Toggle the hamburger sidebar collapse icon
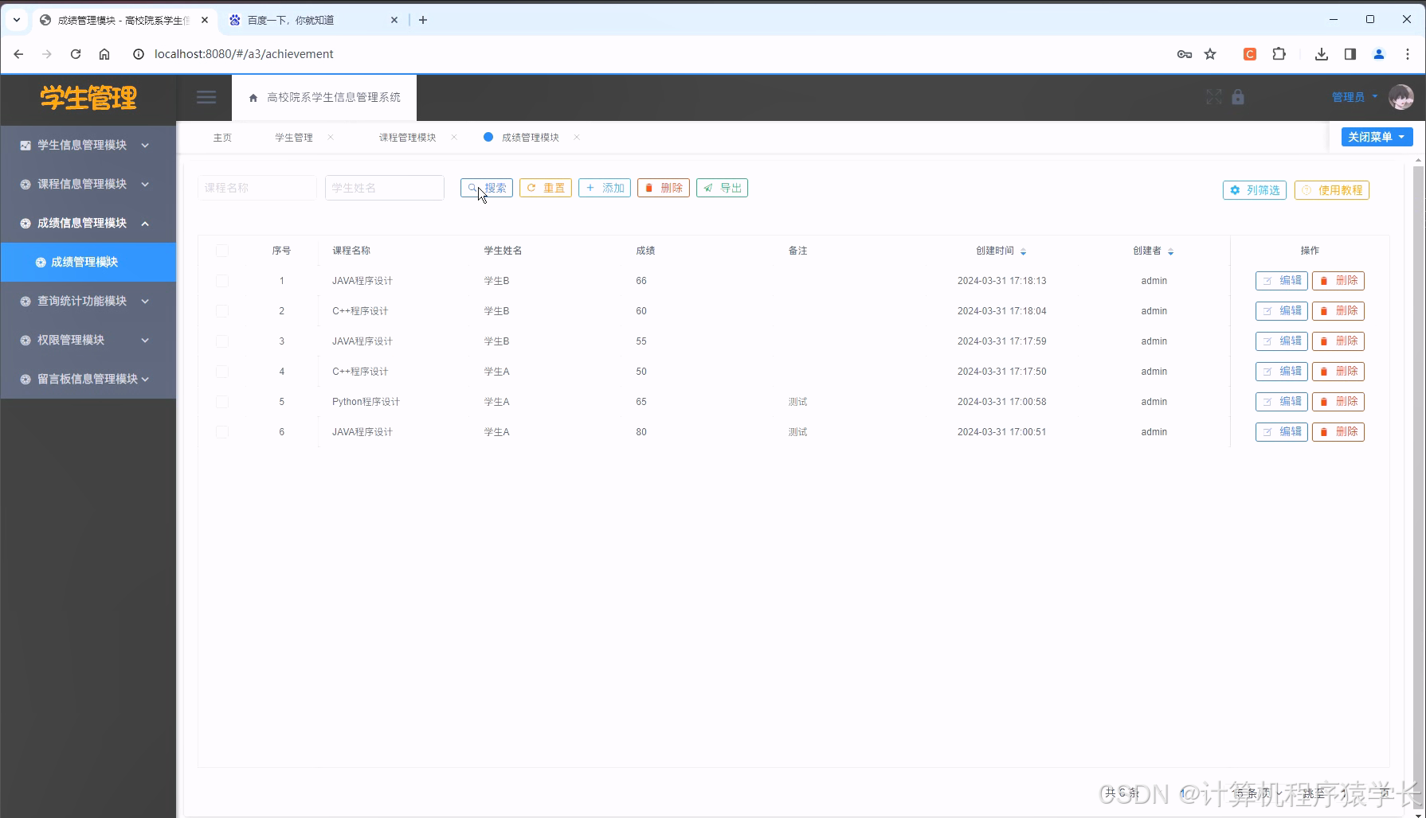The image size is (1426, 818). pyautogui.click(x=206, y=97)
